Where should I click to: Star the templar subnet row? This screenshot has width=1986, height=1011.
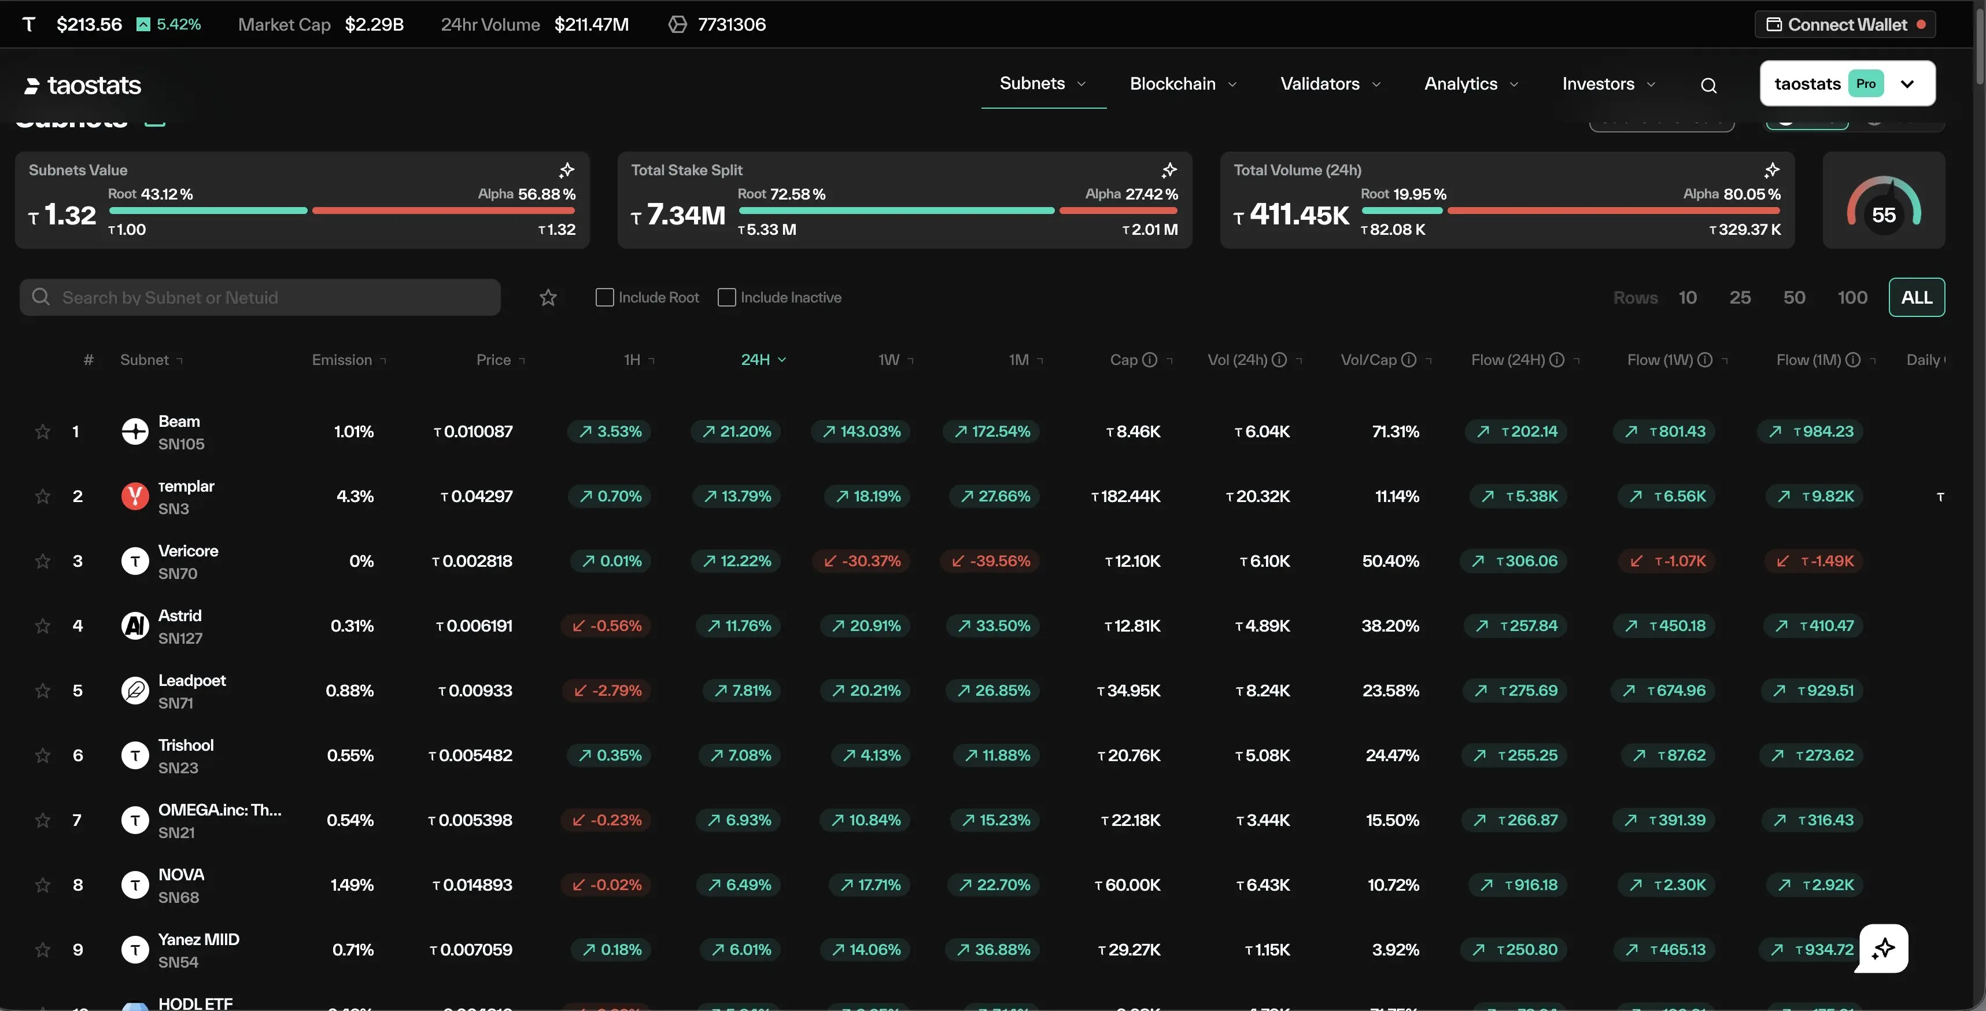42,497
